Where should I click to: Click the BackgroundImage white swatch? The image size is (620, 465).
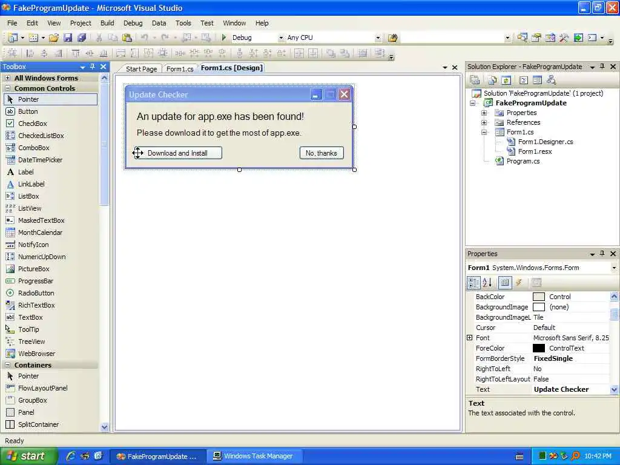pyautogui.click(x=538, y=307)
